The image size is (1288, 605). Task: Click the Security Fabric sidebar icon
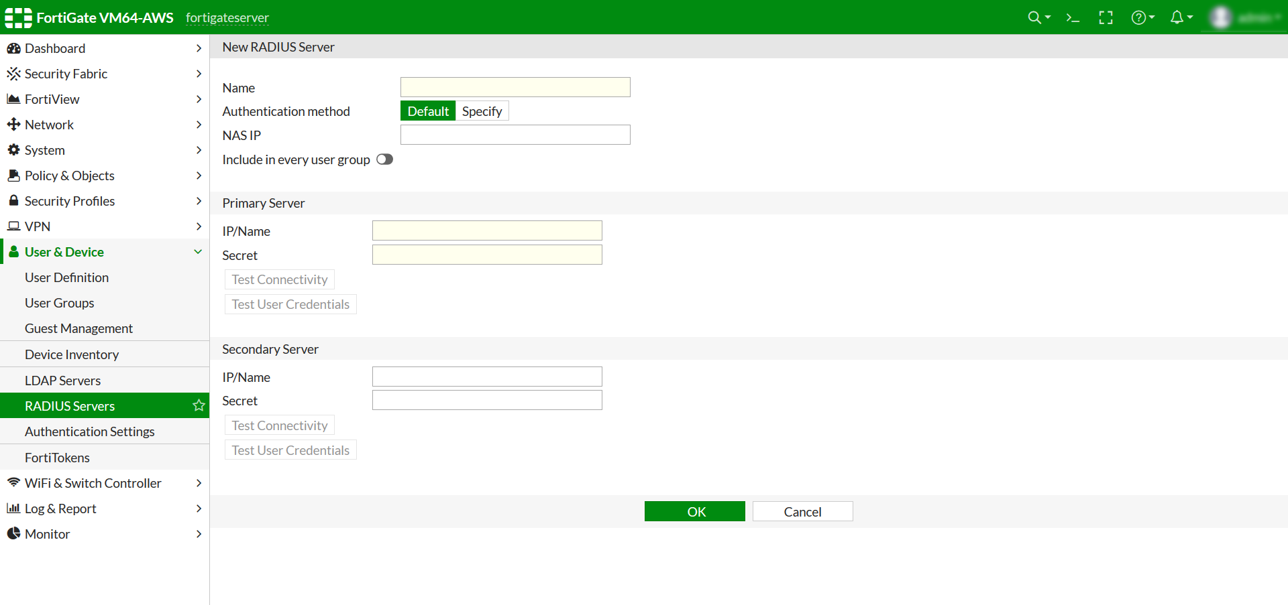(x=14, y=74)
